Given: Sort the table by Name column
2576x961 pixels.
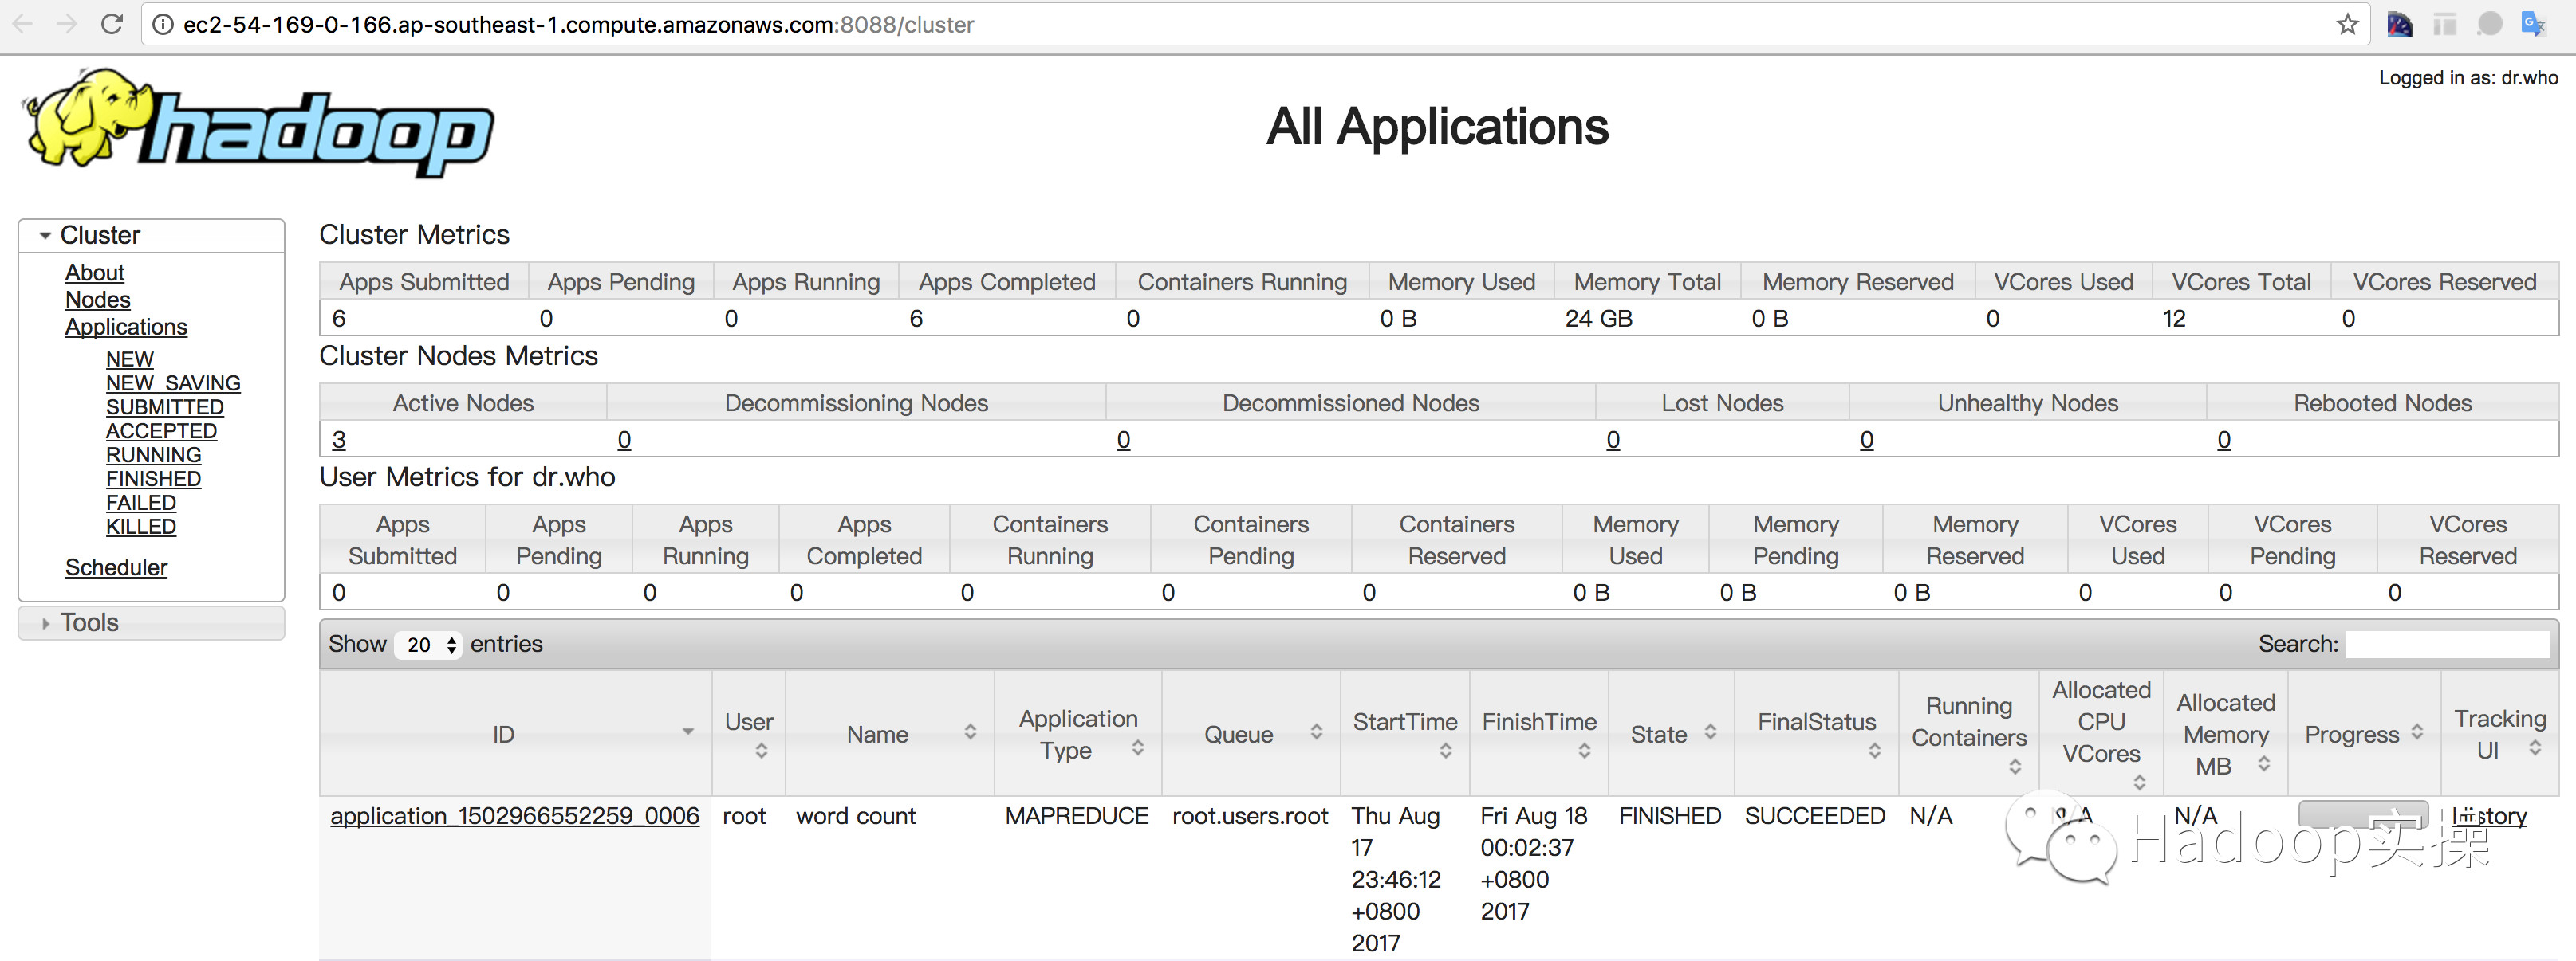Looking at the screenshot, I should click(x=890, y=734).
